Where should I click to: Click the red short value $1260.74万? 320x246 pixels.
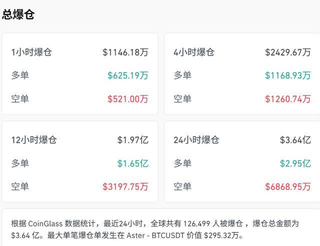[288, 99]
